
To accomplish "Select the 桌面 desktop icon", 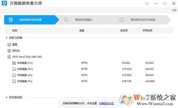I will click(9, 44).
